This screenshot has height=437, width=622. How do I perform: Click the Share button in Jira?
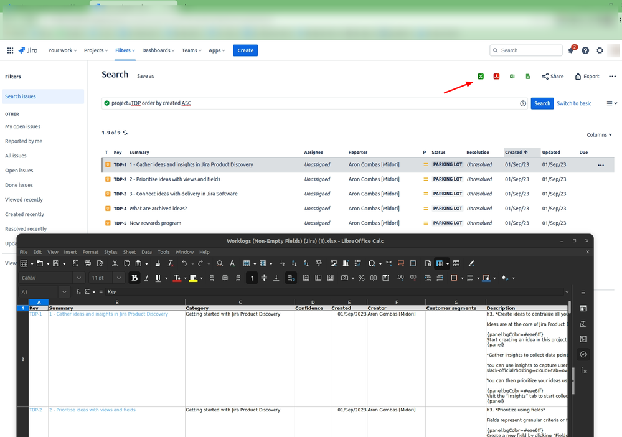553,77
